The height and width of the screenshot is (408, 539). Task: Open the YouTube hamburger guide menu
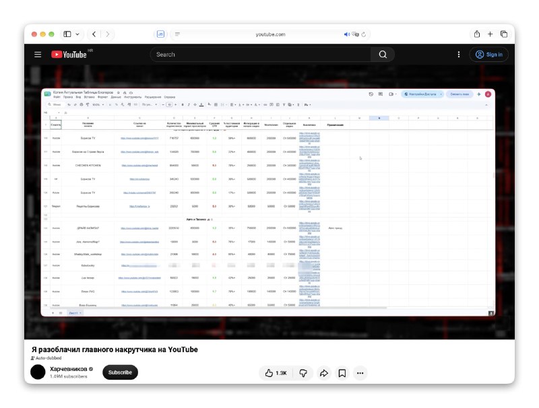click(x=38, y=55)
